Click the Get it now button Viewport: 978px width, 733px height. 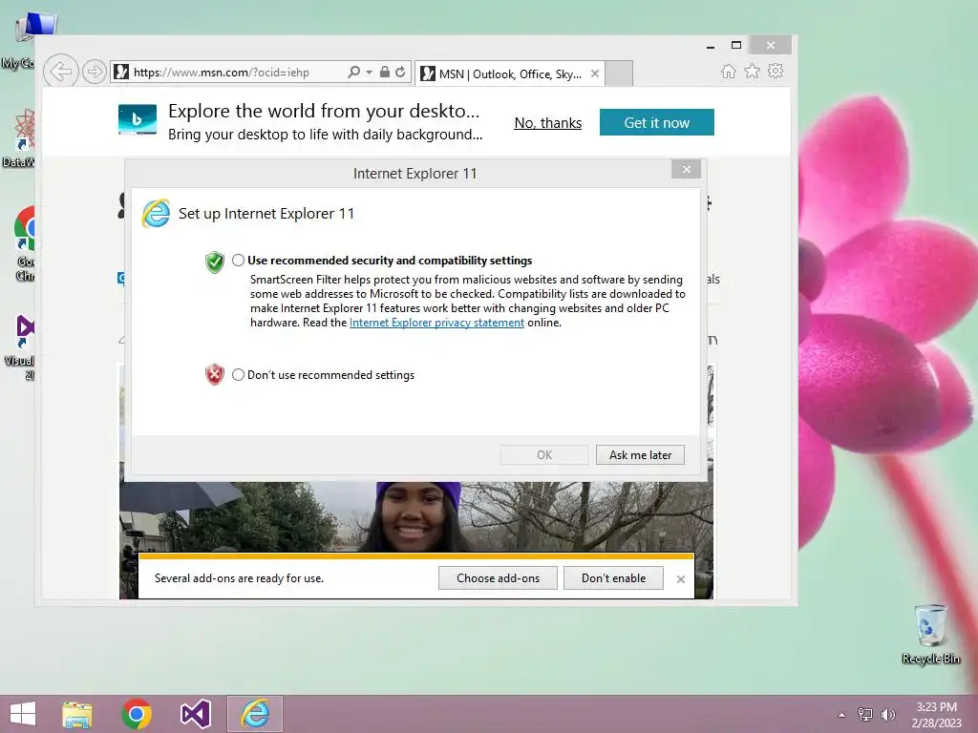[657, 122]
